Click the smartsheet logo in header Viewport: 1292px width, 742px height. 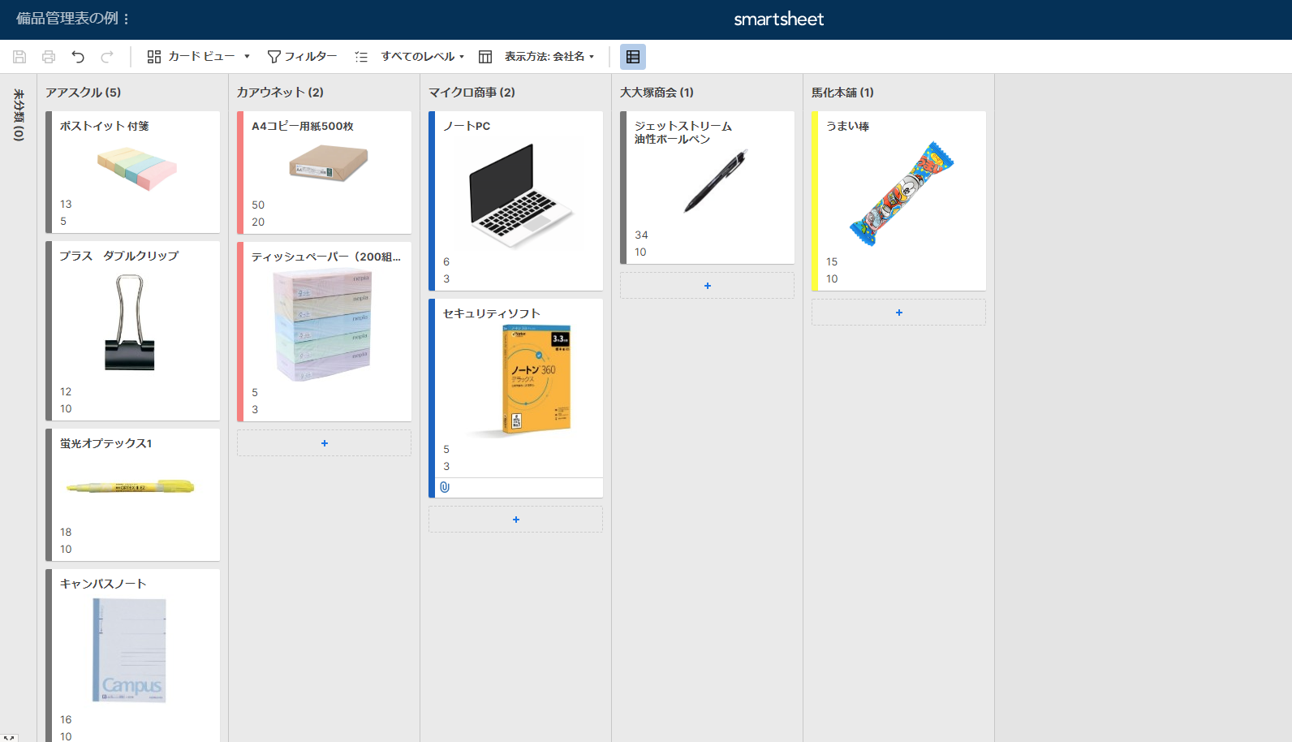tap(779, 19)
